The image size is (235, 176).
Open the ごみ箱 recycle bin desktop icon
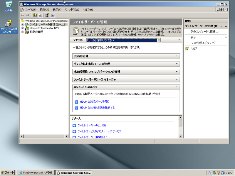[x=9, y=6]
